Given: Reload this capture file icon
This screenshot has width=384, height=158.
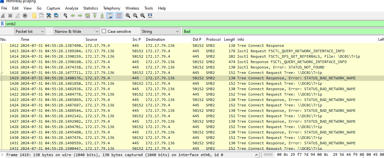Looking at the screenshot, I should tap(56, 16).
